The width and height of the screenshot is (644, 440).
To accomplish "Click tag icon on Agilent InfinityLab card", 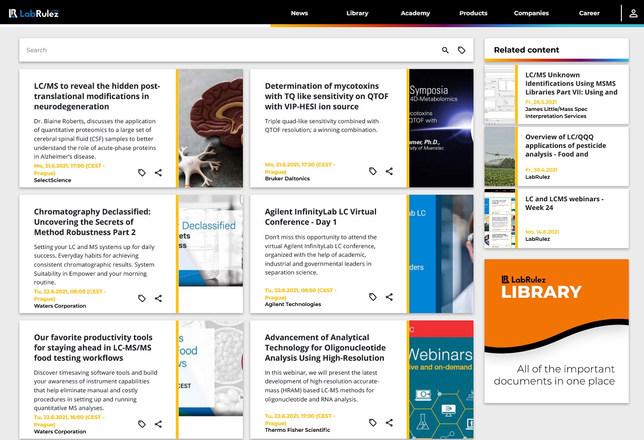I will pyautogui.click(x=373, y=297).
